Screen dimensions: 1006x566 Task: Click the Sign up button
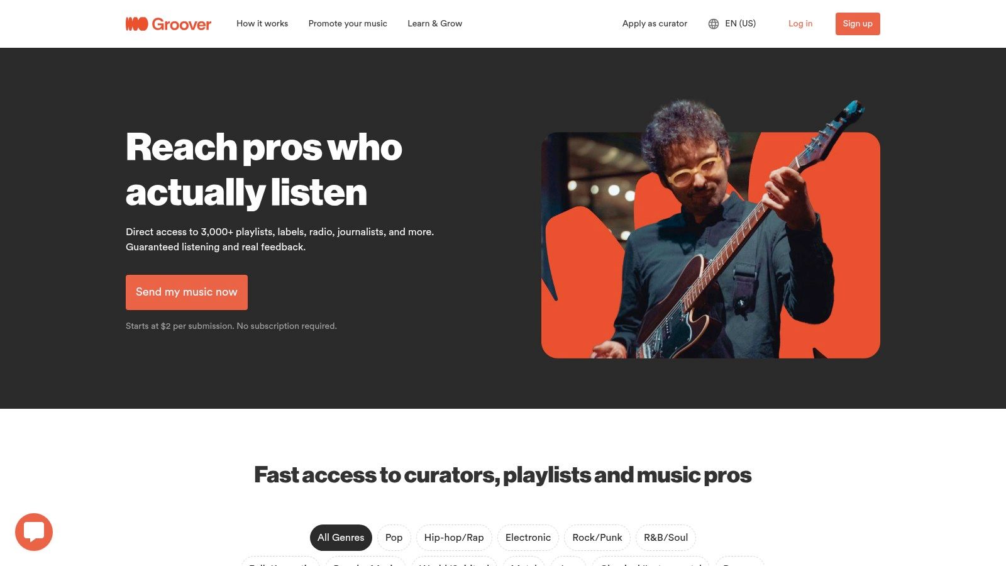click(858, 24)
